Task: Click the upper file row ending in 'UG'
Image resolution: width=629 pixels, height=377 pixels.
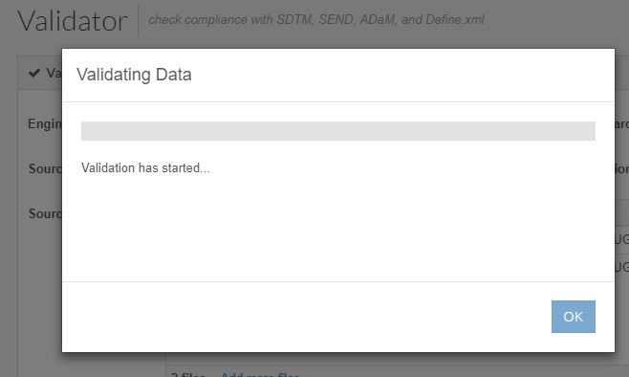Action: click(x=621, y=239)
